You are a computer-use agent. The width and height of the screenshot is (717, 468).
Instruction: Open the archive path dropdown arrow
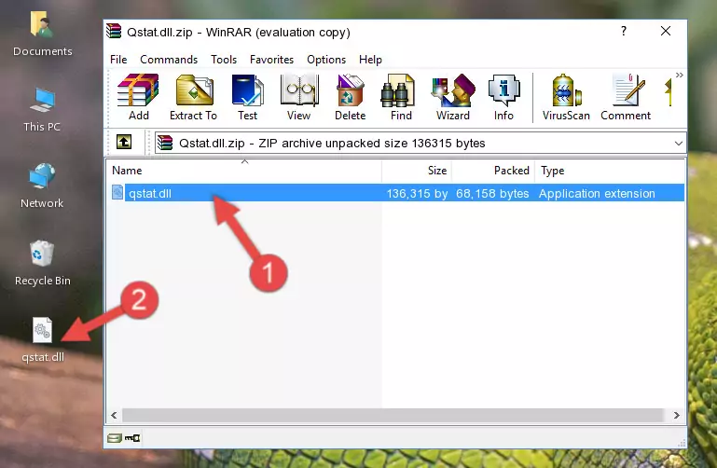tap(678, 144)
